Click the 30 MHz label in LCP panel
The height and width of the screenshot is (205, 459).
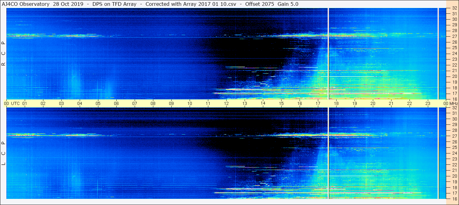[454, 119]
